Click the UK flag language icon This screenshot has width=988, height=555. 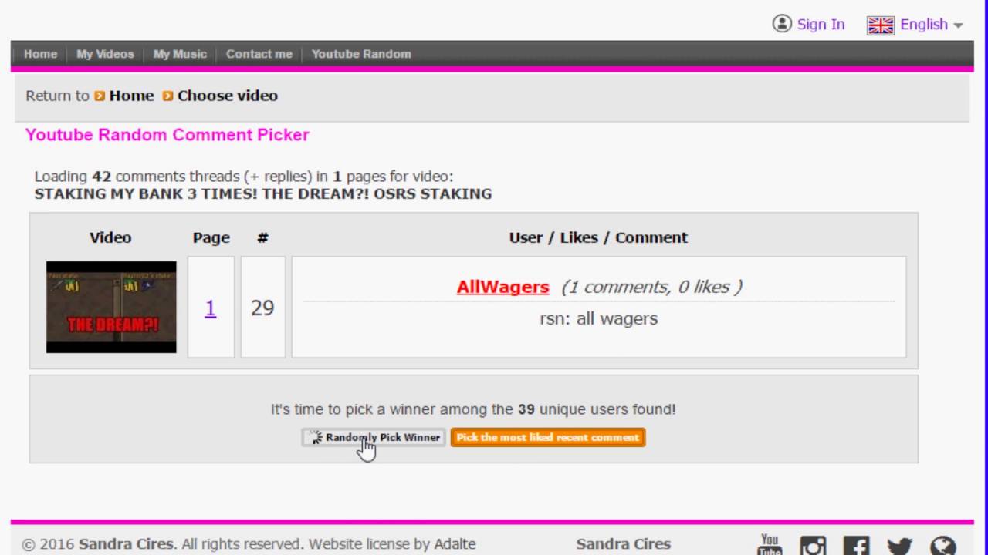tap(881, 25)
